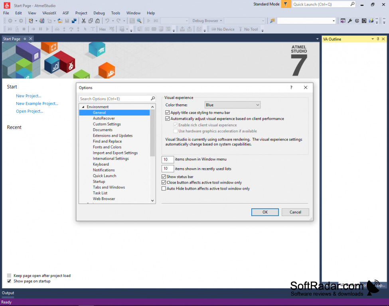Viewport: 389px width, 306px height.
Task: Click the New Project toolbar icon
Action: coord(31,21)
